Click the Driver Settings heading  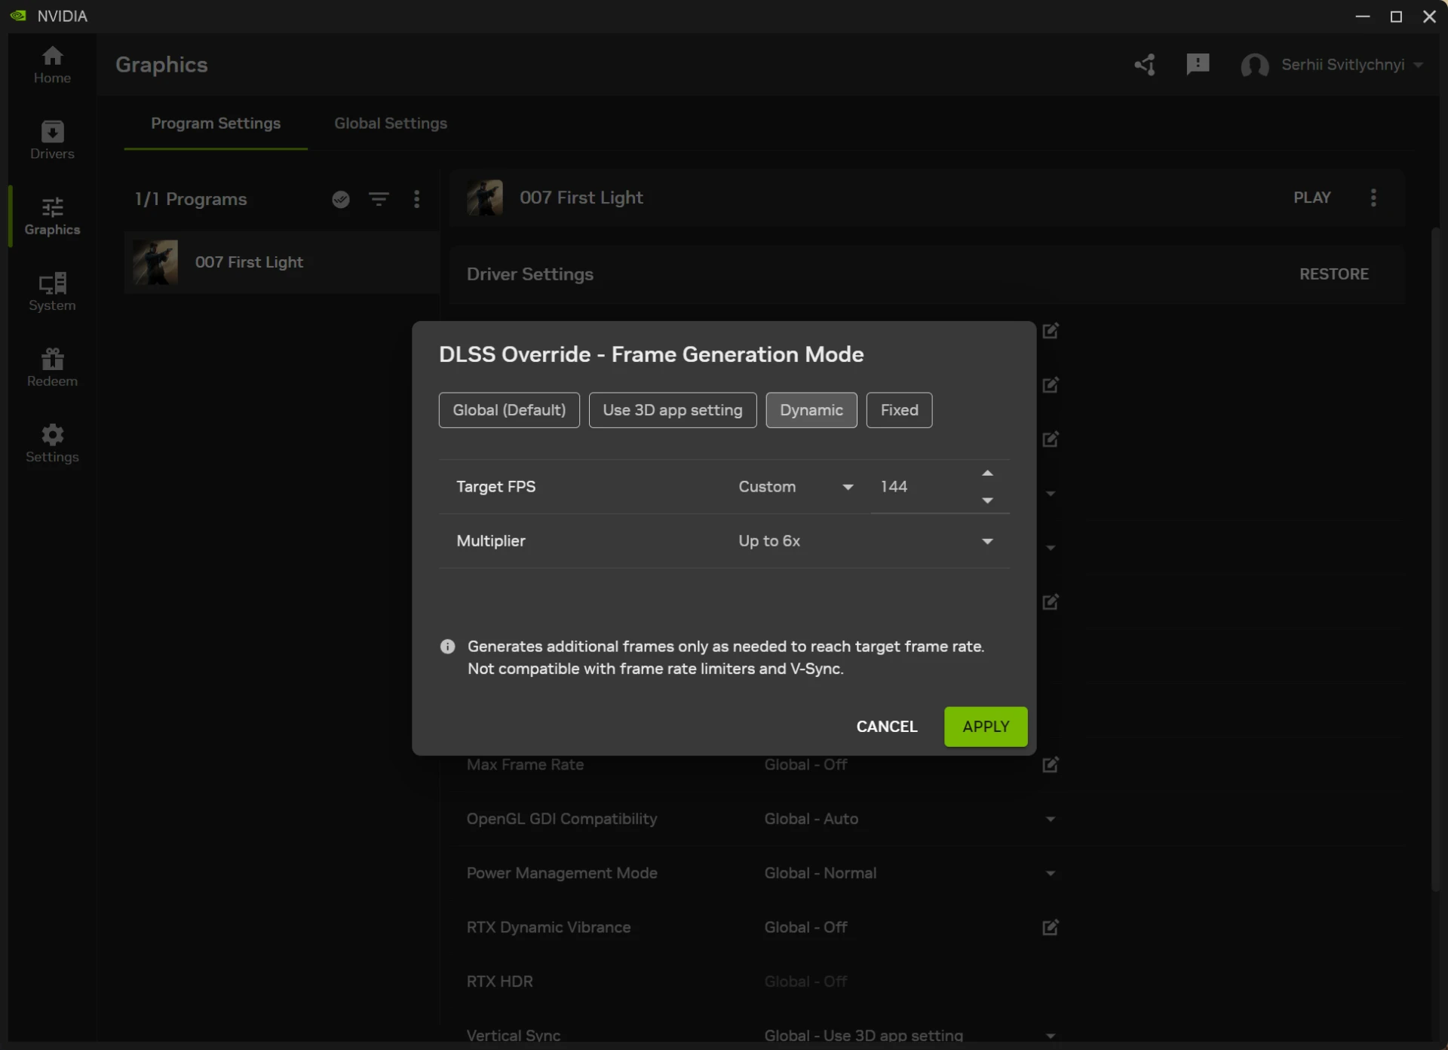[530, 274]
